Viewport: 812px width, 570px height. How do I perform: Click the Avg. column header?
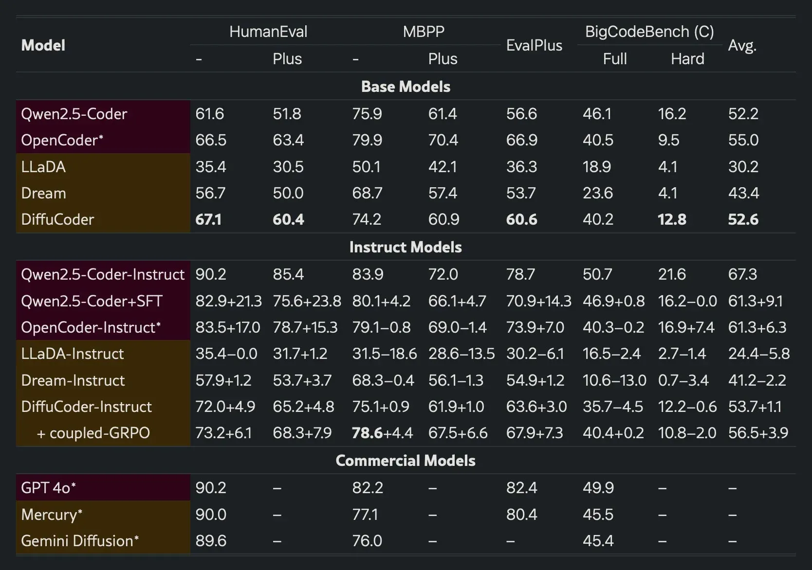click(x=742, y=45)
